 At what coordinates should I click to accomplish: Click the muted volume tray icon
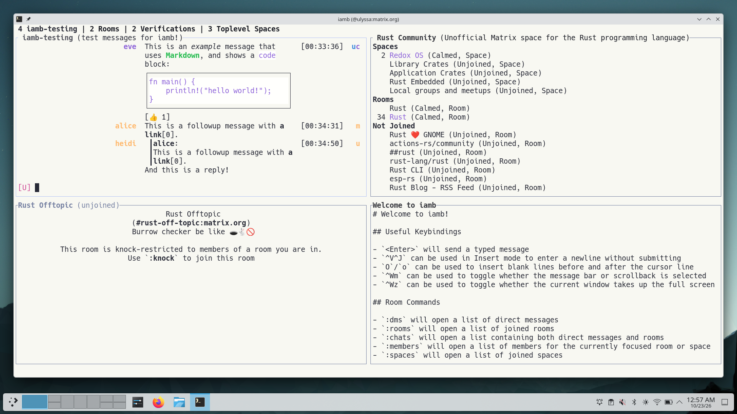pos(623,402)
